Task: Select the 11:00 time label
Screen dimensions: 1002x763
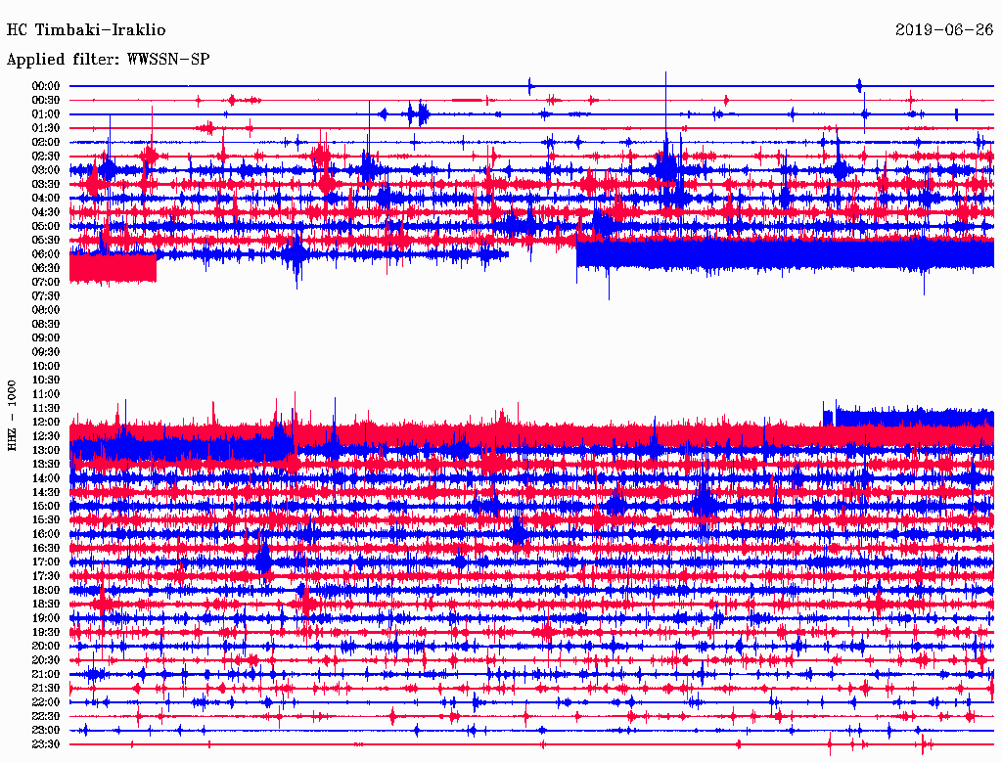Action: [x=46, y=393]
